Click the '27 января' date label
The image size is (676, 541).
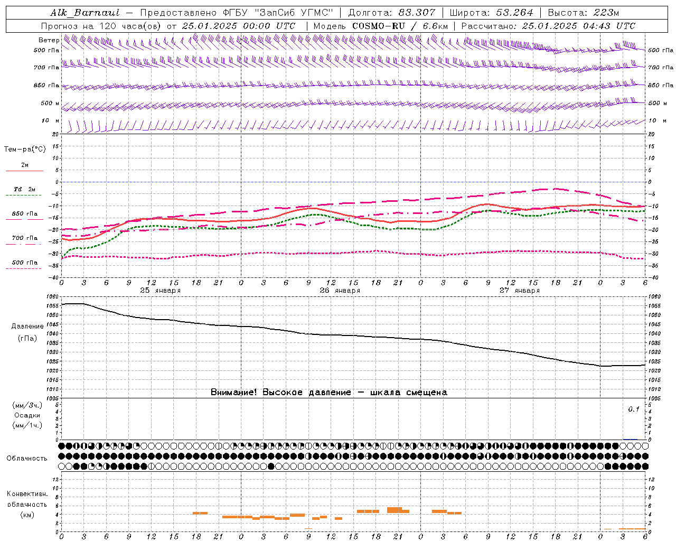[519, 291]
